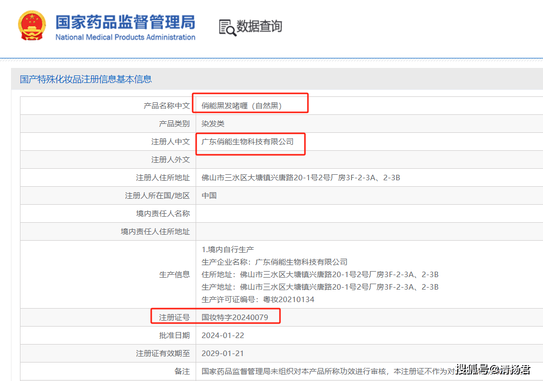Click the 数据查询 magnifier document icon

pyautogui.click(x=227, y=27)
